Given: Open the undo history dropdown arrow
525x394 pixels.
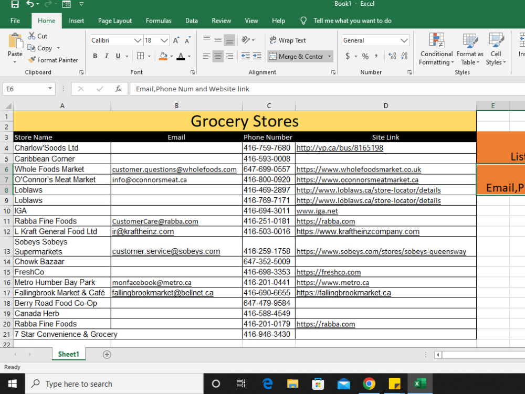Looking at the screenshot, I should (37, 4).
